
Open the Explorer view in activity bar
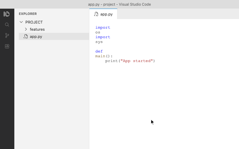tap(7, 14)
